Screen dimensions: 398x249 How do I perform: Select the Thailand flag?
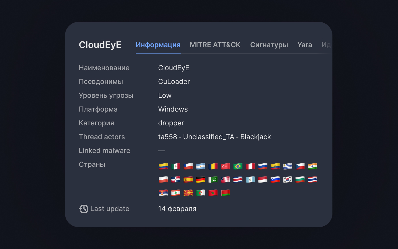pos(312,179)
